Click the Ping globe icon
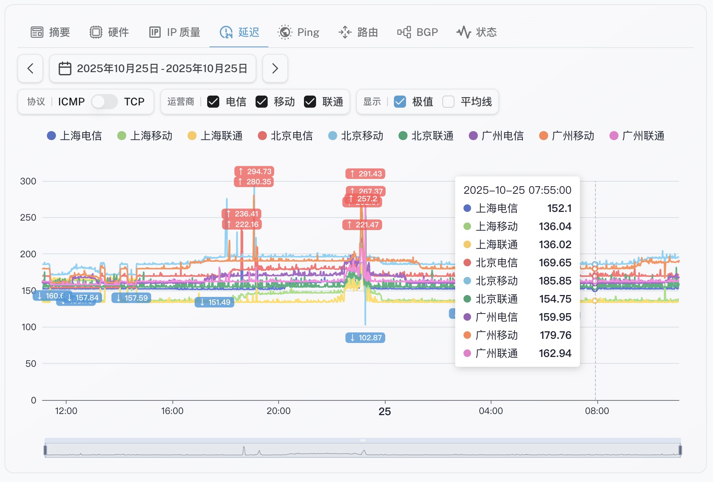This screenshot has height=482, width=713. click(x=285, y=32)
